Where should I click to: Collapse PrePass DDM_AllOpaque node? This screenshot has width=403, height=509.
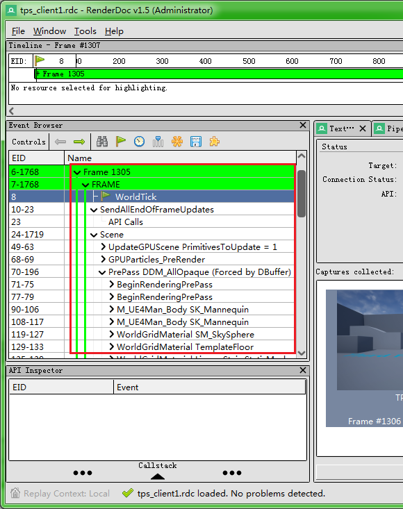(x=102, y=272)
